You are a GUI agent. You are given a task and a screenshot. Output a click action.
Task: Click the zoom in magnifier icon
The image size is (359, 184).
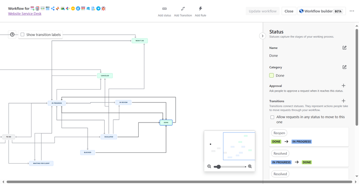[250, 166]
